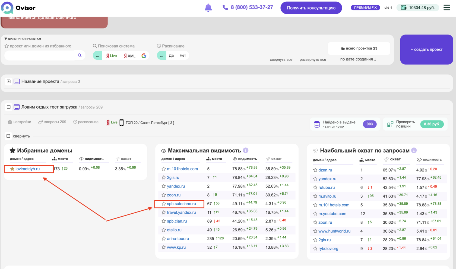This screenshot has width=456, height=269.
Task: Star the 2gis.ru domain in Максимальная видимость
Action: tap(164, 178)
